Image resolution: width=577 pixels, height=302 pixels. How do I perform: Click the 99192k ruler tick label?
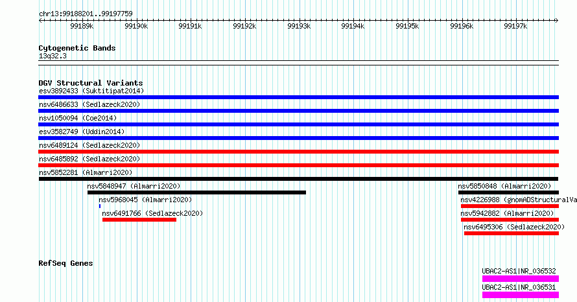(244, 26)
